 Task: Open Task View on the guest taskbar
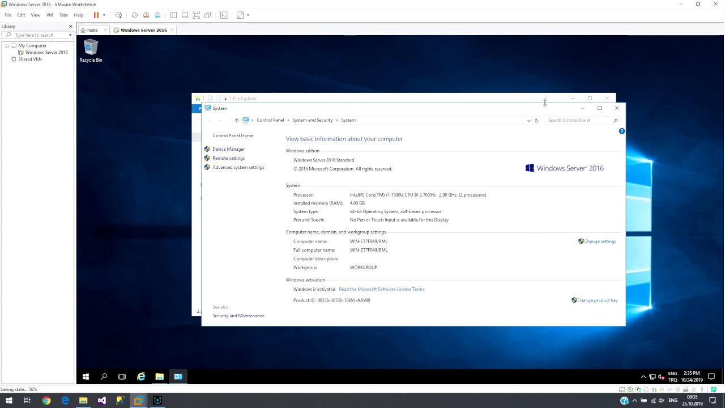pos(122,376)
